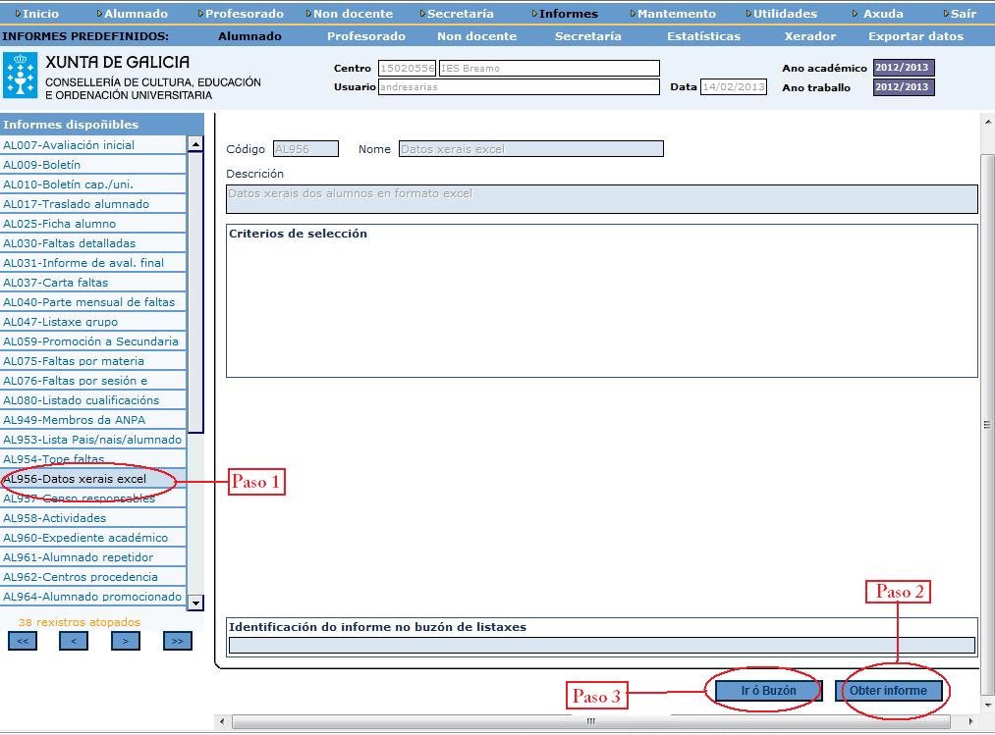
Task: Click the Xunta de Galicia crest logo
Action: pos(20,75)
